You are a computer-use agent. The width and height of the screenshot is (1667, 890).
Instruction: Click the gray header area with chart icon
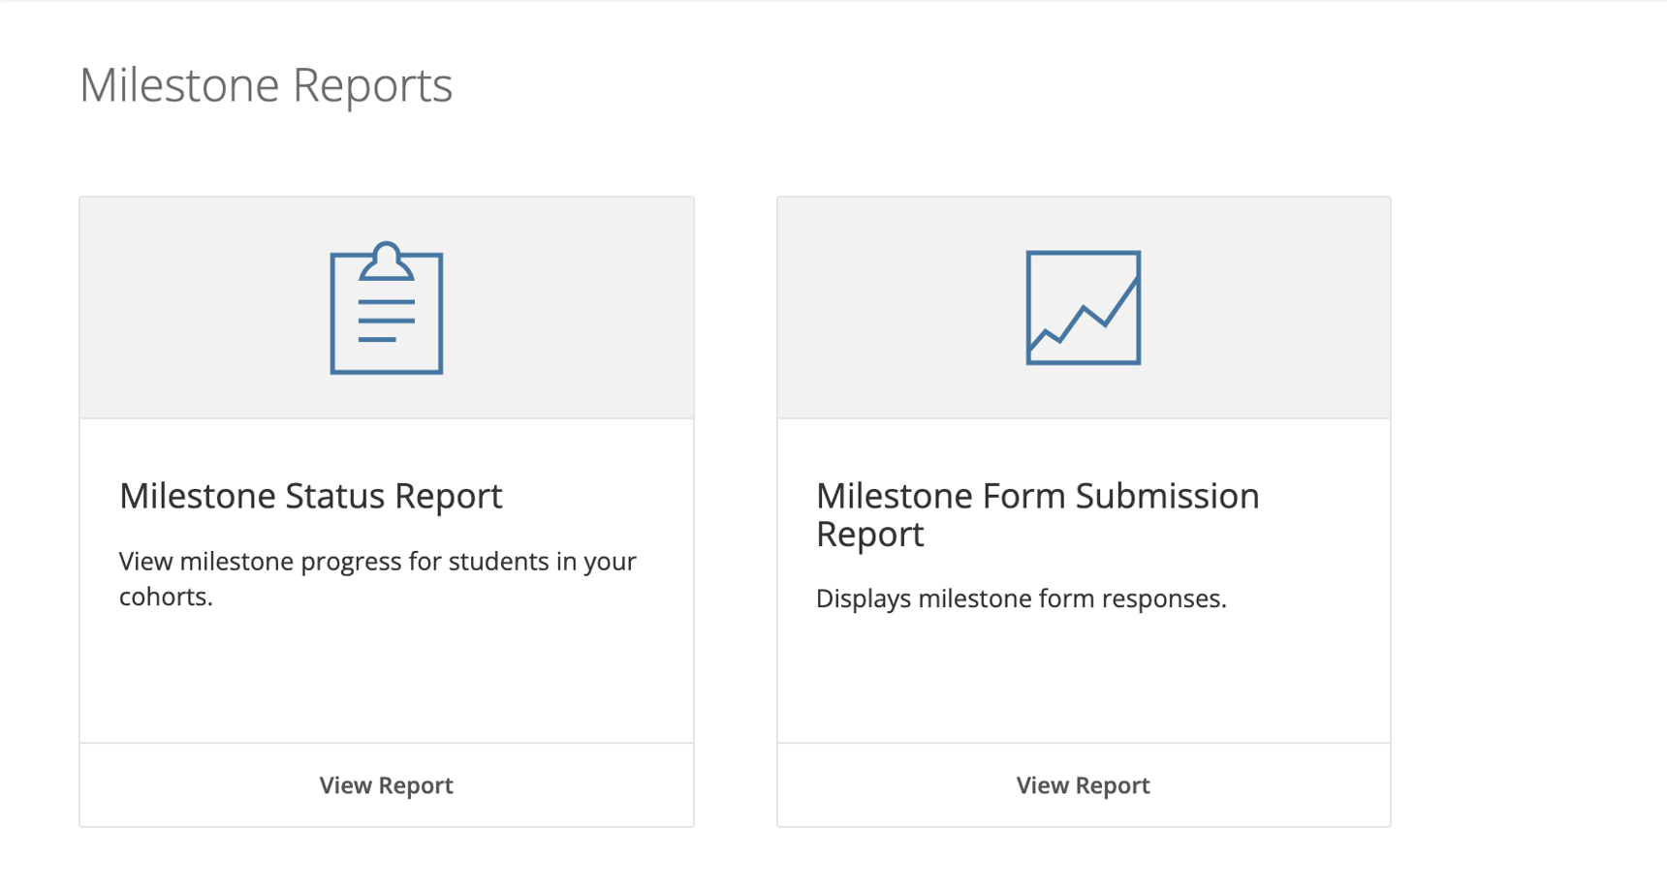1083,306
